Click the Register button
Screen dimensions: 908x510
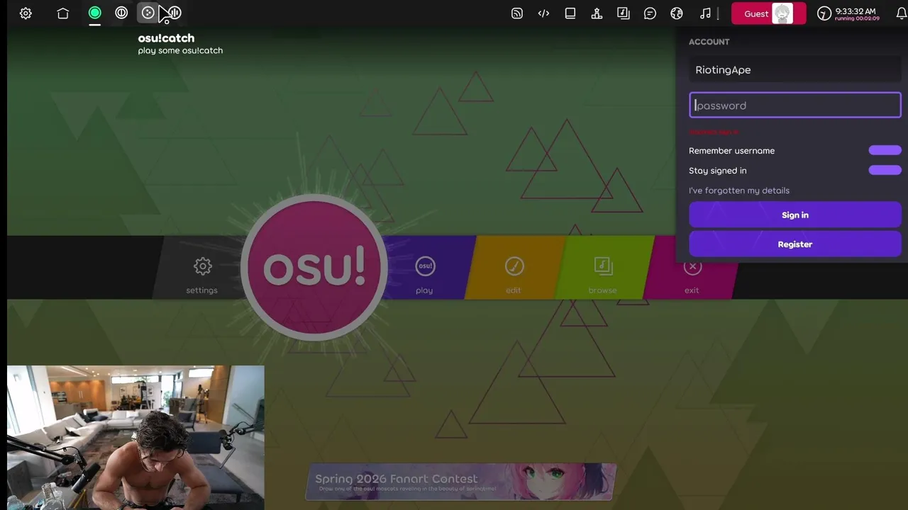(794, 244)
